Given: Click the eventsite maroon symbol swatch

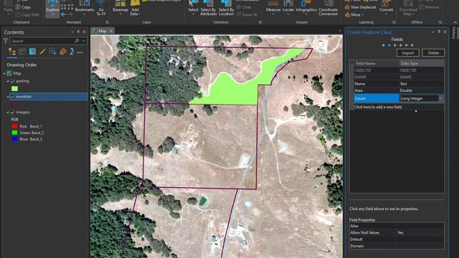Looking at the screenshot, I should [14, 104].
